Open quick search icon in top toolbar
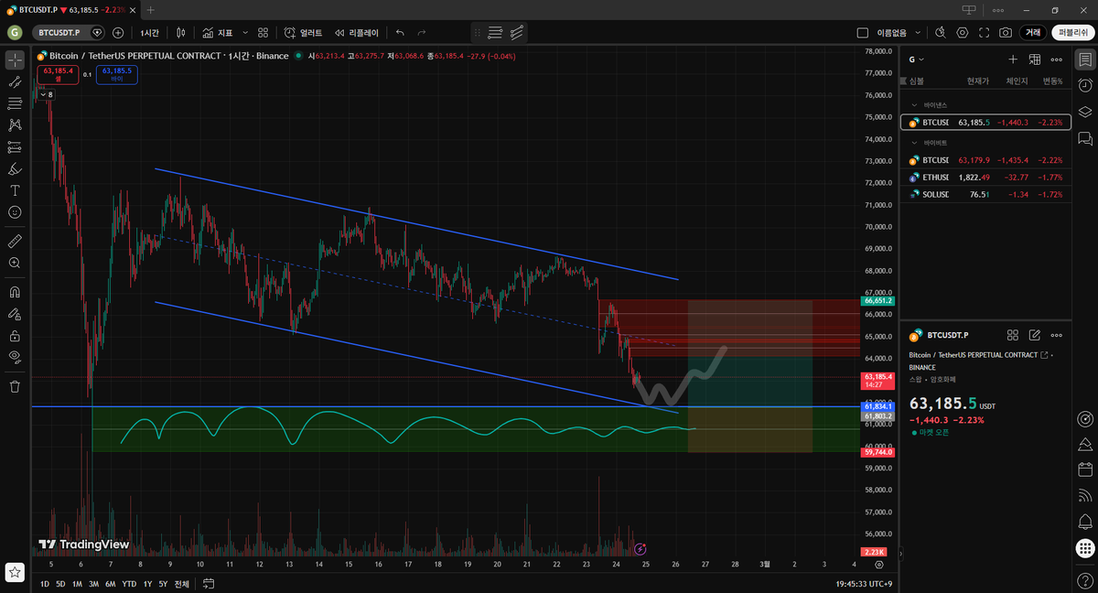Image resolution: width=1098 pixels, height=593 pixels. click(x=940, y=32)
